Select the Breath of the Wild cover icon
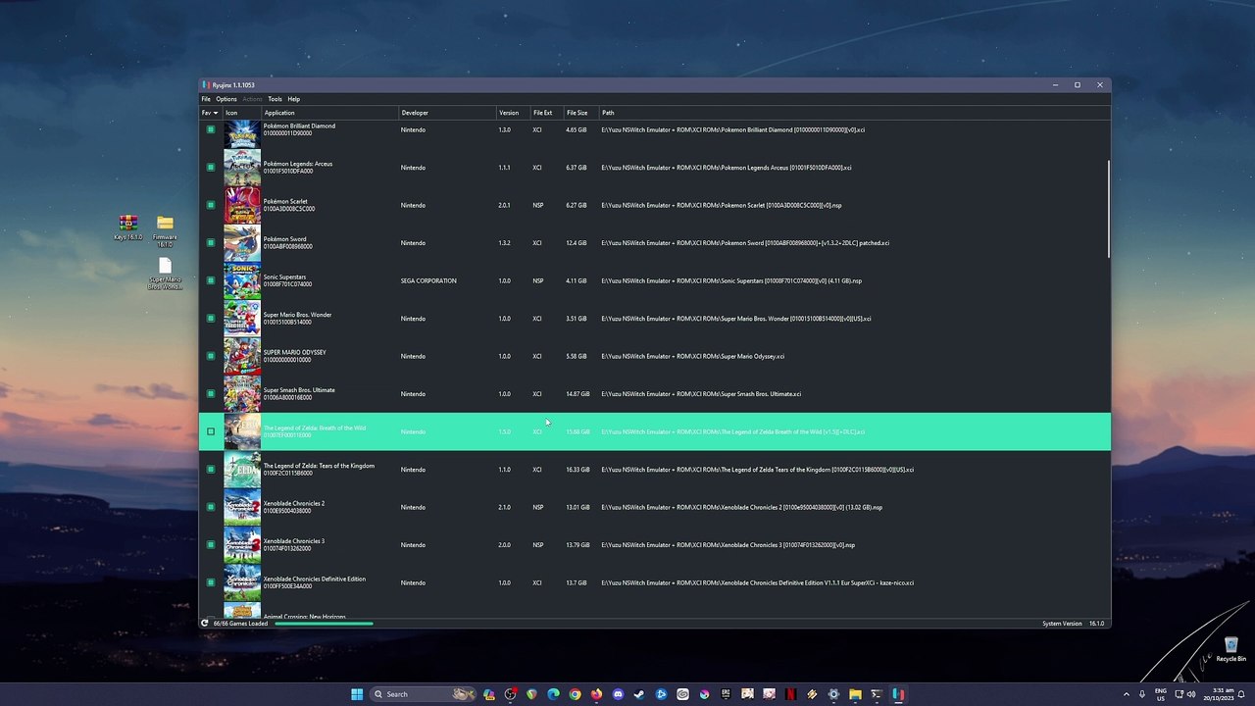The image size is (1255, 706). pos(242,431)
